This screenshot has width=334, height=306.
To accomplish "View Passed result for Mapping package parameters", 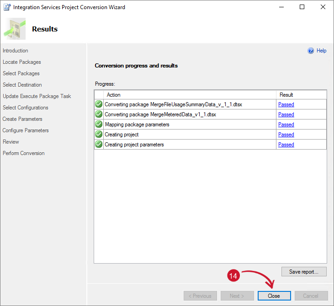I will pyautogui.click(x=286, y=124).
